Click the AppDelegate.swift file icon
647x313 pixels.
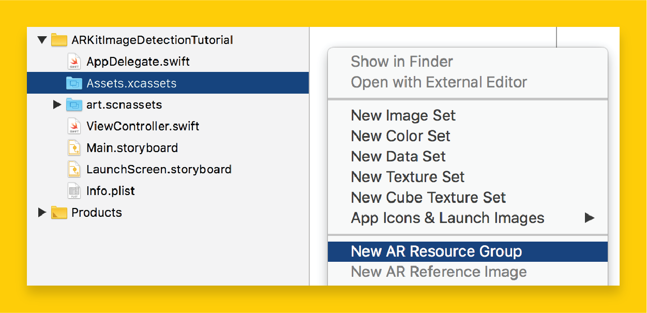pos(74,62)
